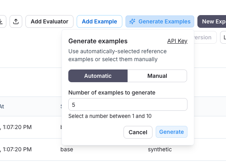Cancel the generate examples dialog
This screenshot has width=226, height=164.
point(138,132)
